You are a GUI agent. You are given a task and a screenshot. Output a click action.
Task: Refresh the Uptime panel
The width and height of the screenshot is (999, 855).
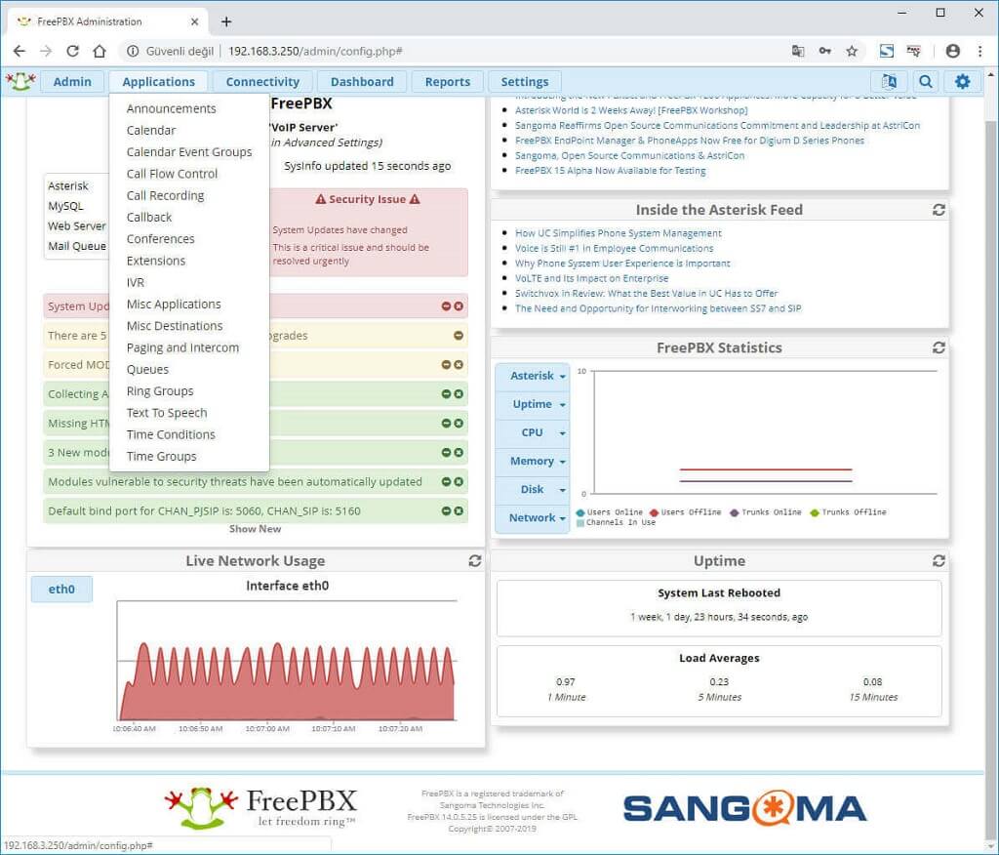939,560
